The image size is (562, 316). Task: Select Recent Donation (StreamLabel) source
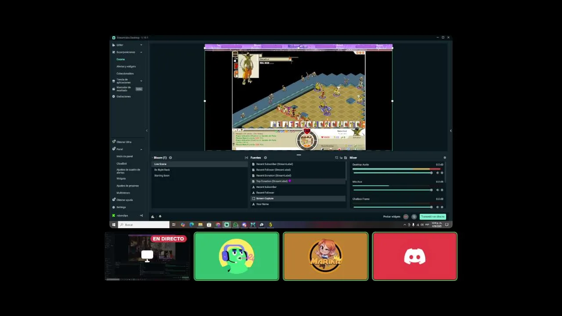point(298,176)
